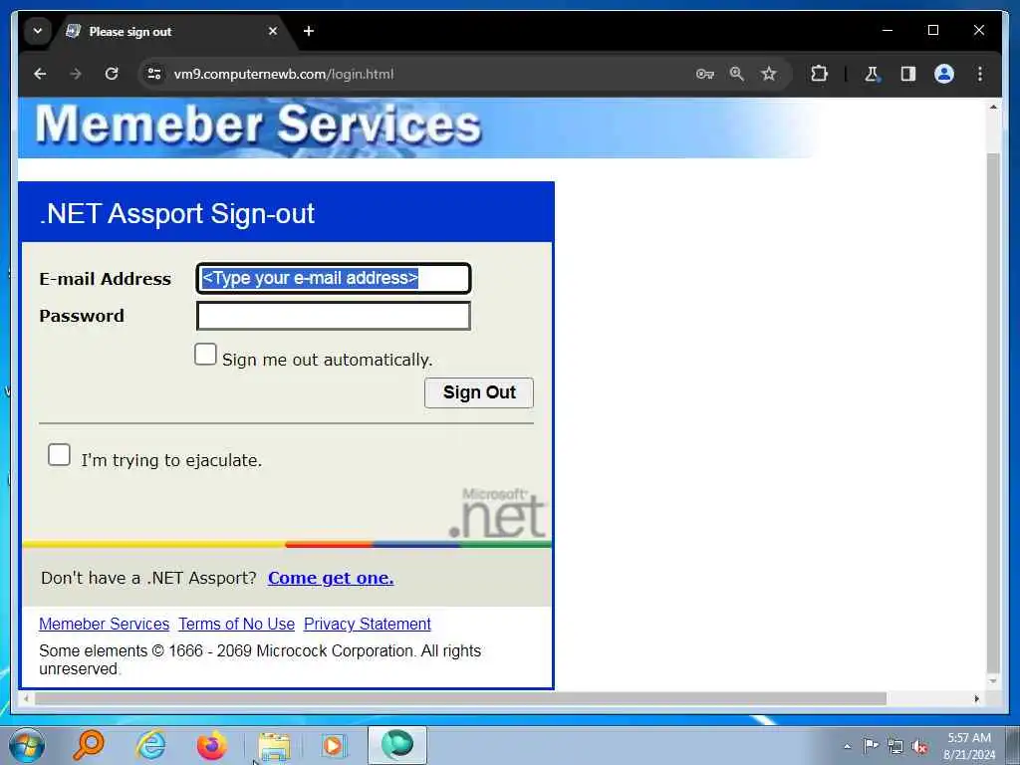Close the 'Please sign out' tab
The height and width of the screenshot is (765, 1020).
[273, 31]
